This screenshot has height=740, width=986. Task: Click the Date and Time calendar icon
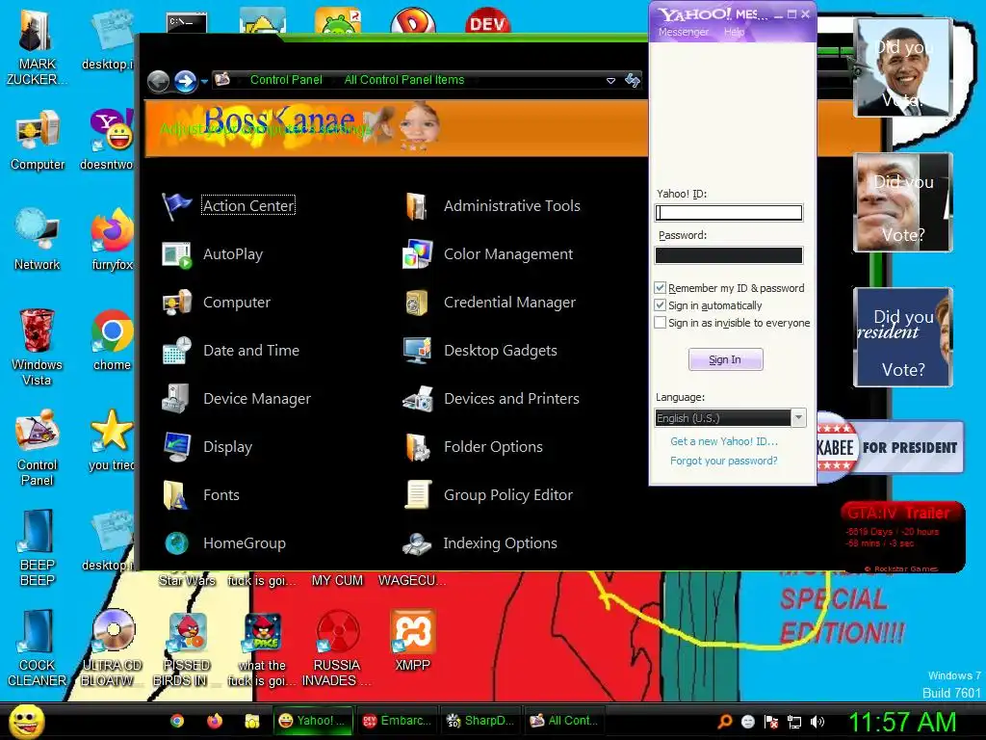pyautogui.click(x=176, y=351)
